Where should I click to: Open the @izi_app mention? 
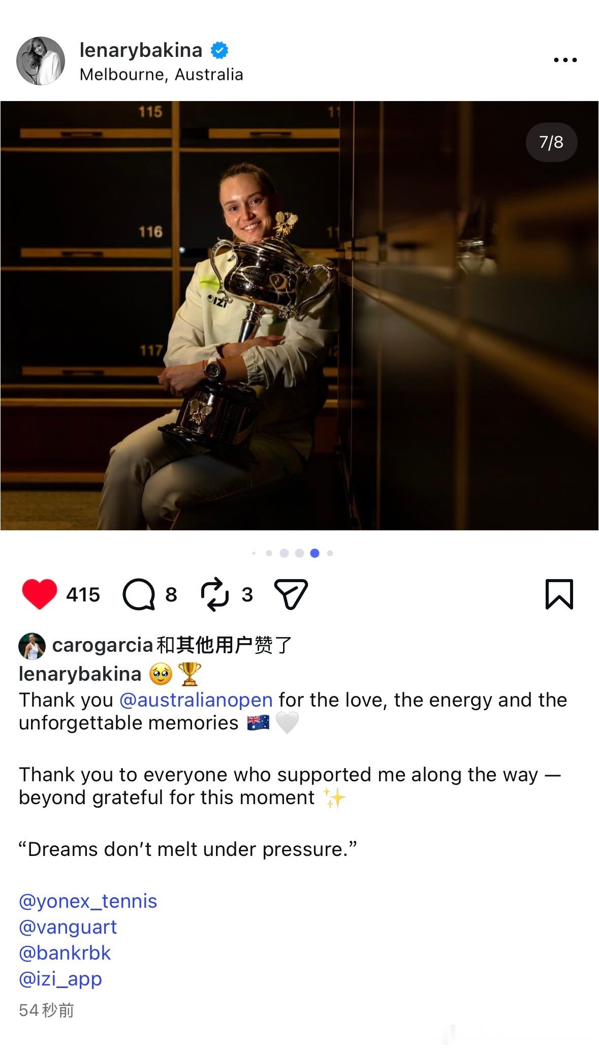pos(60,979)
